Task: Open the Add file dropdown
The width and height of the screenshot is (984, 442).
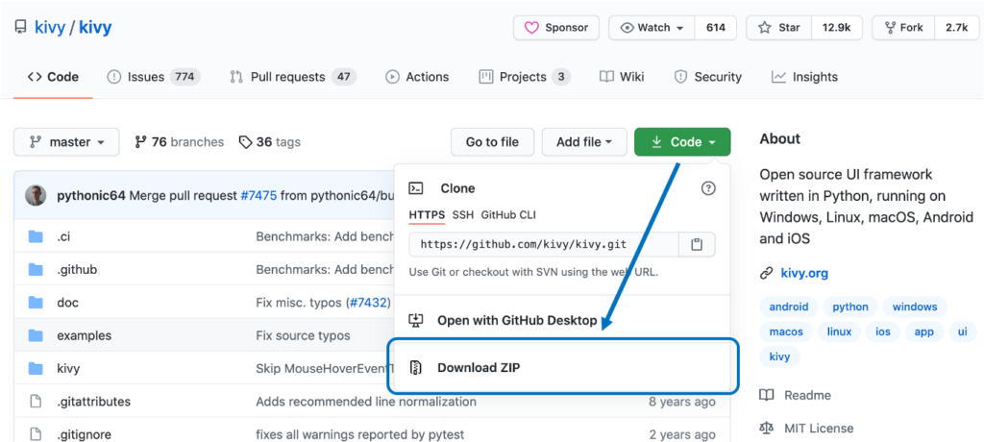Action: point(584,142)
